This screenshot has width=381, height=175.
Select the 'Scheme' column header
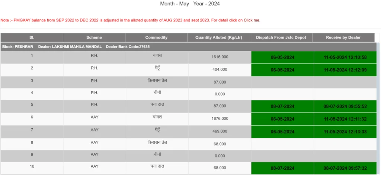click(94, 37)
